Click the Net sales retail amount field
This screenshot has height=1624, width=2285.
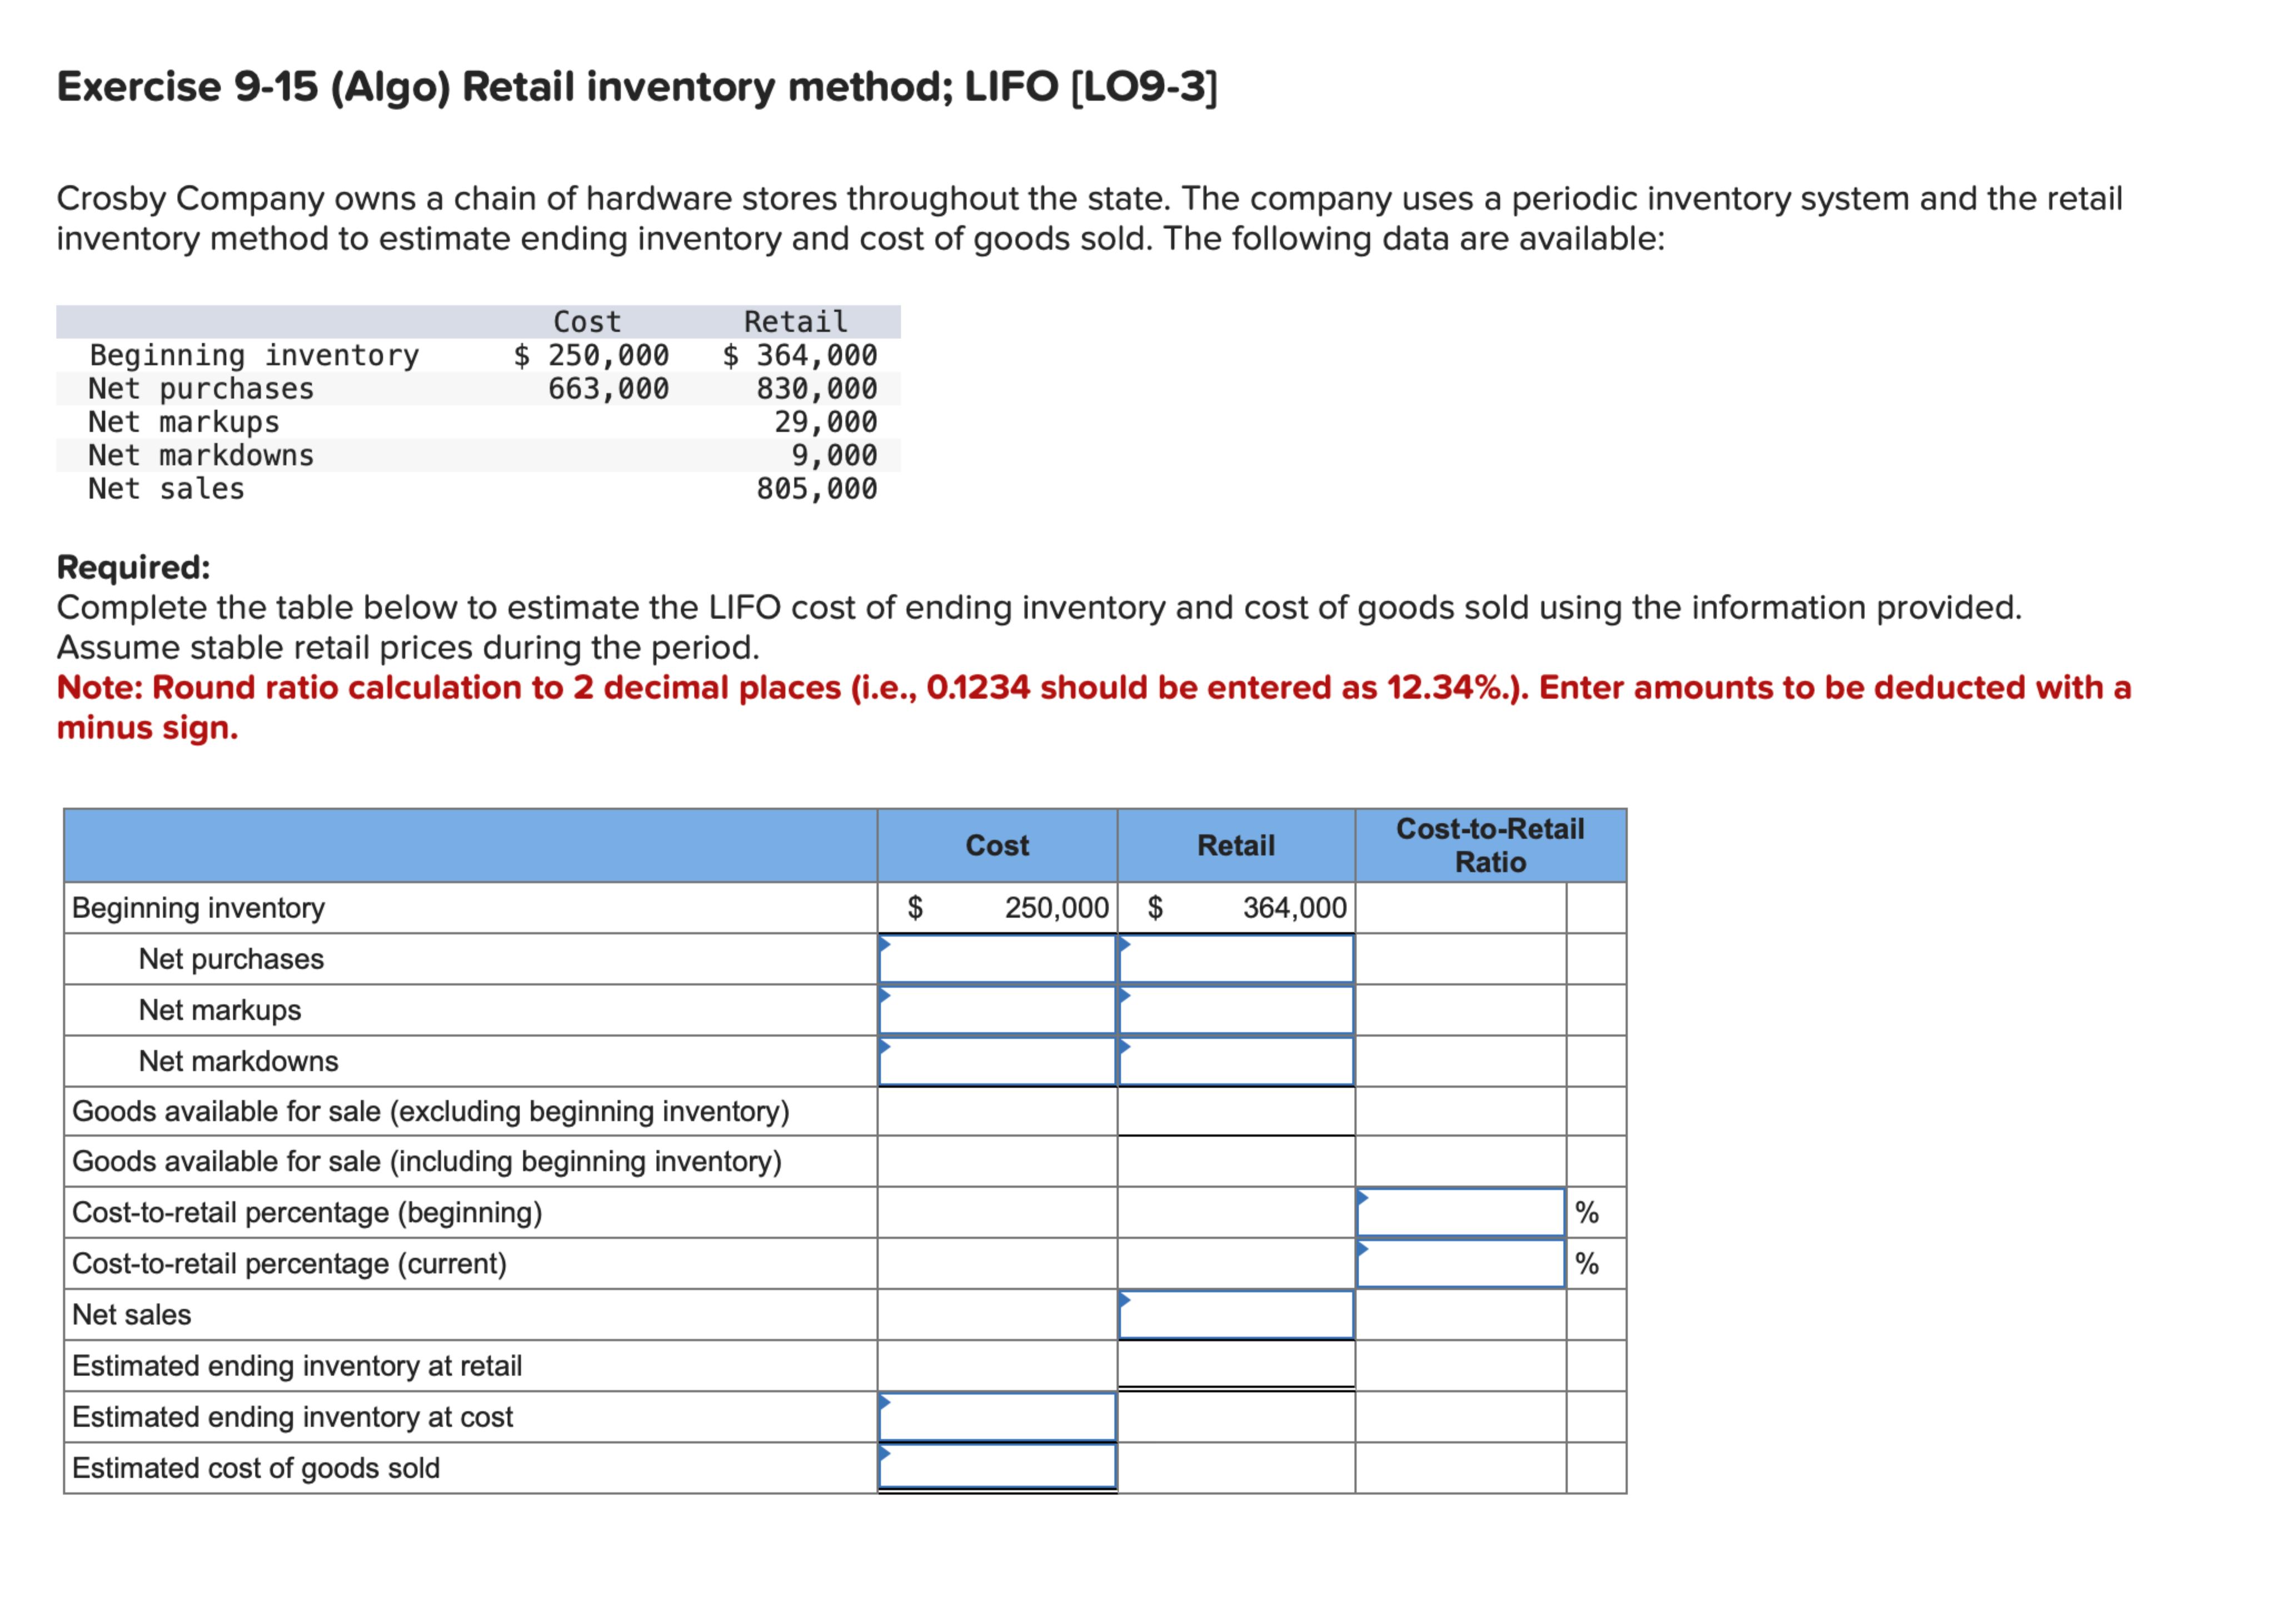tap(1236, 1315)
